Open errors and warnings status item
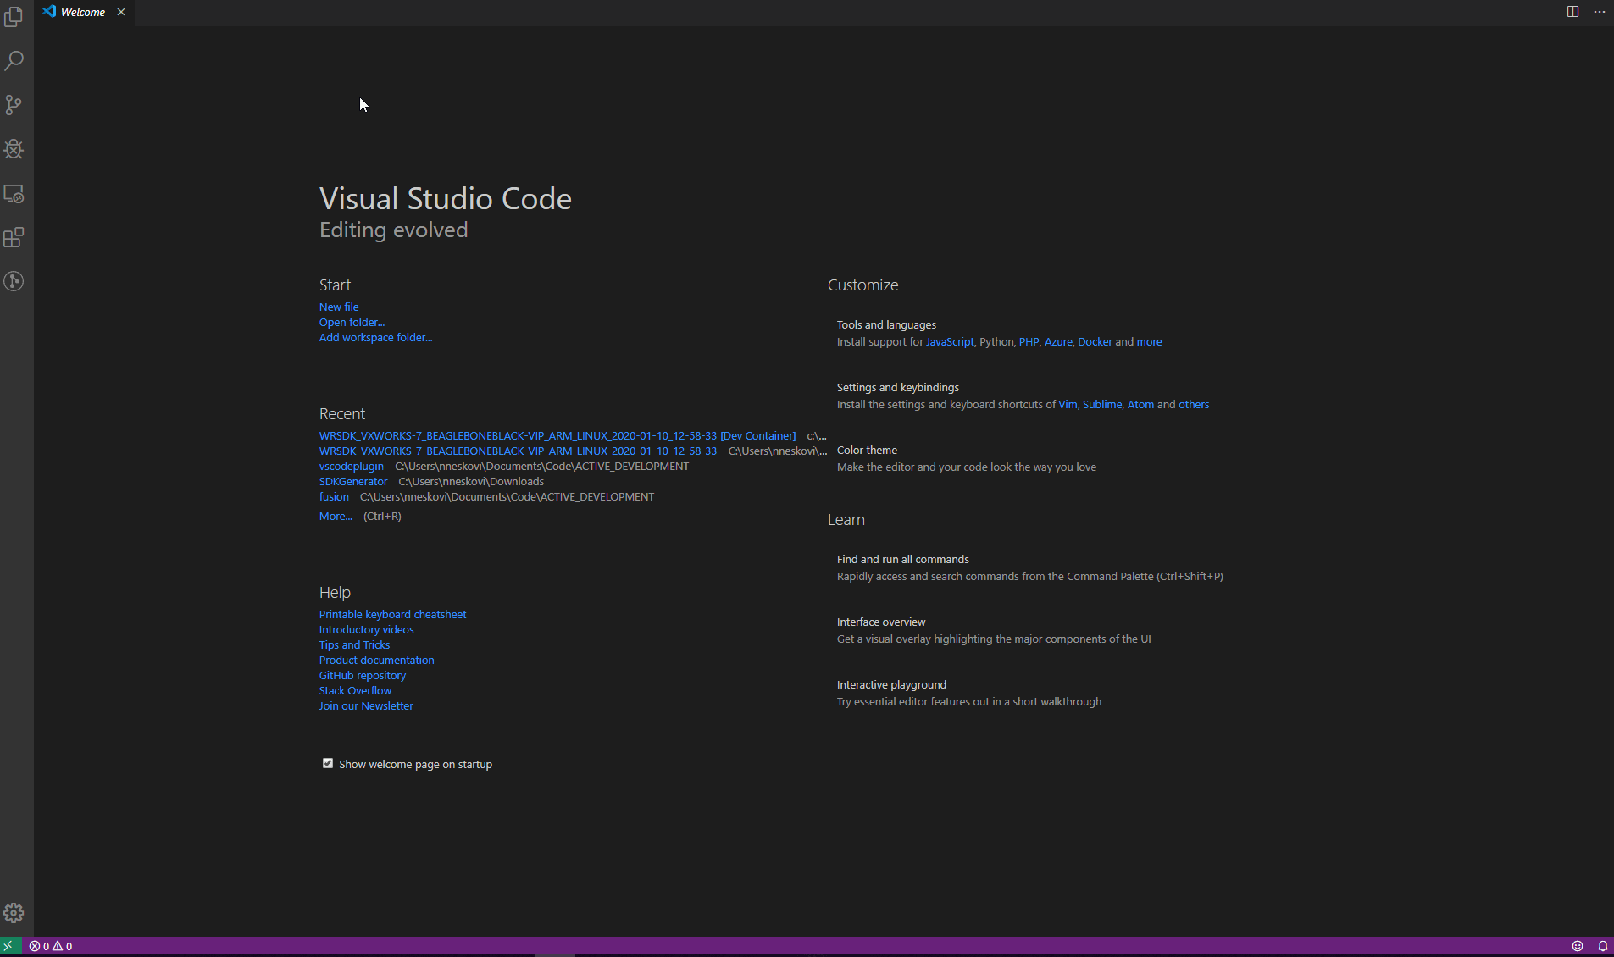The height and width of the screenshot is (957, 1614). pyautogui.click(x=51, y=946)
